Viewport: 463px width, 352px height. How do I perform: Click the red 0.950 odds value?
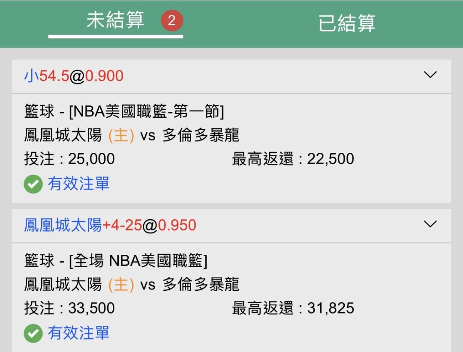coord(177,225)
